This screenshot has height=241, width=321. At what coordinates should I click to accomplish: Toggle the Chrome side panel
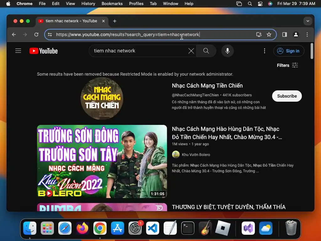pyautogui.click(x=285, y=35)
